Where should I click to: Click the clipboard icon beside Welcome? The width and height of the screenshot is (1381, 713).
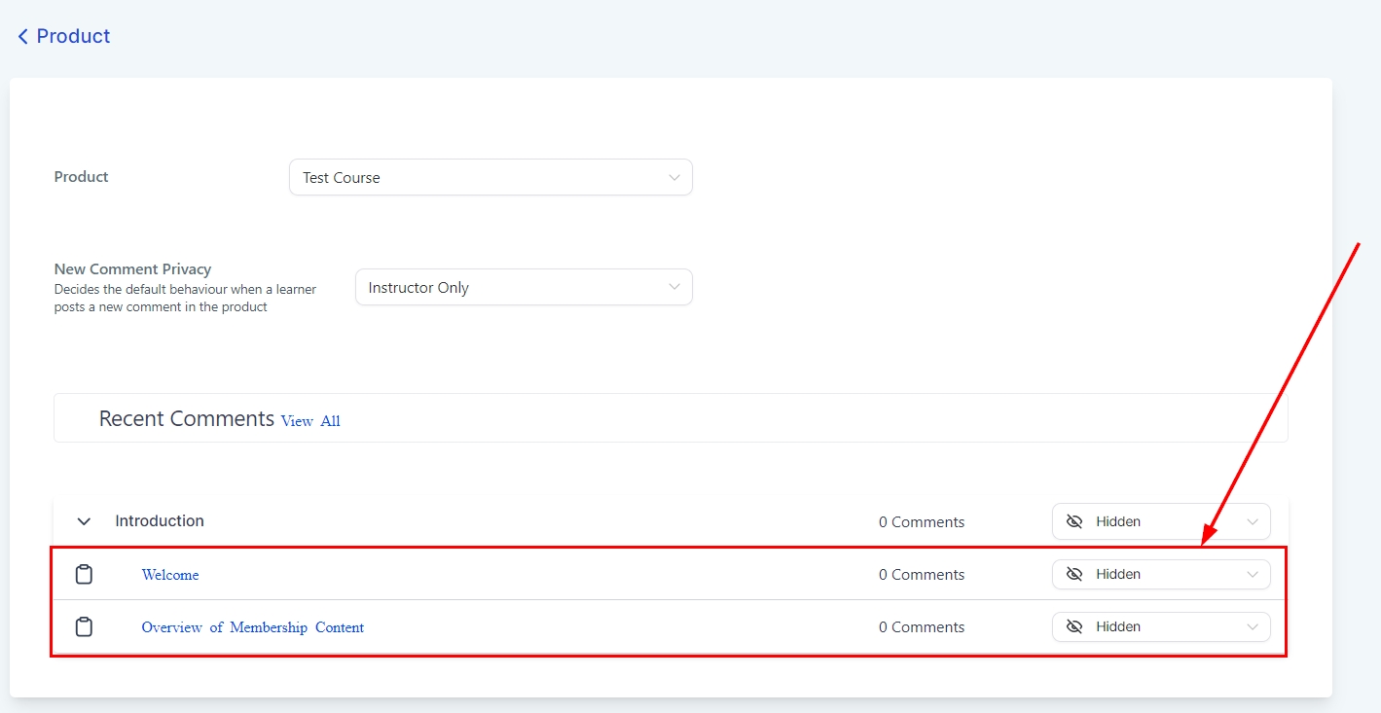coord(85,575)
